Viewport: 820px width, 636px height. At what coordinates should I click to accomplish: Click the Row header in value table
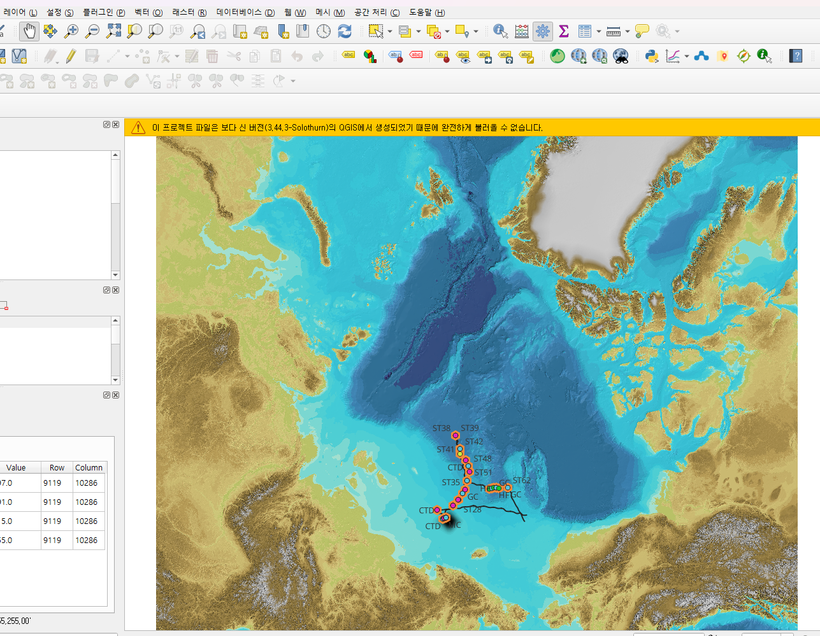tap(57, 467)
